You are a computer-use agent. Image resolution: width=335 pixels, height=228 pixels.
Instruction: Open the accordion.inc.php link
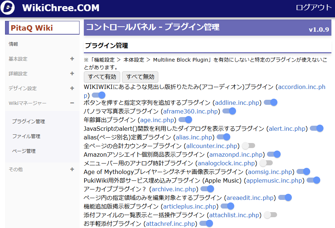tap(302, 87)
